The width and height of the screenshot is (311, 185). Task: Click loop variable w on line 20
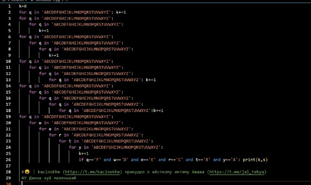pyautogui.click(x=40, y=123)
